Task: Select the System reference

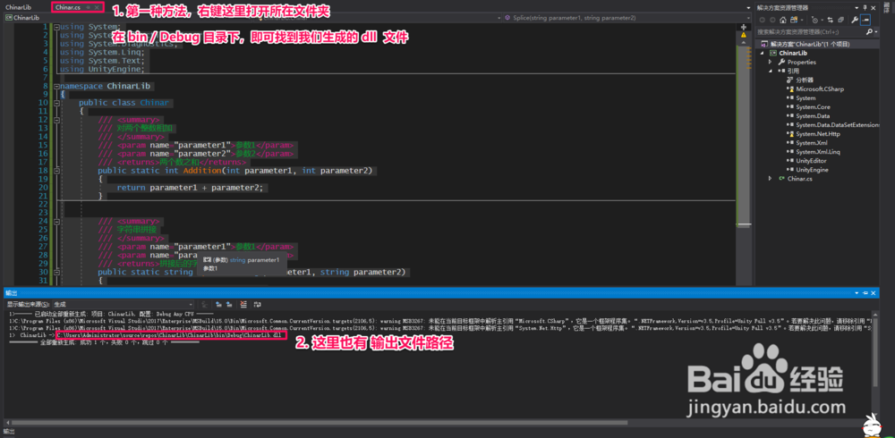Action: [805, 98]
